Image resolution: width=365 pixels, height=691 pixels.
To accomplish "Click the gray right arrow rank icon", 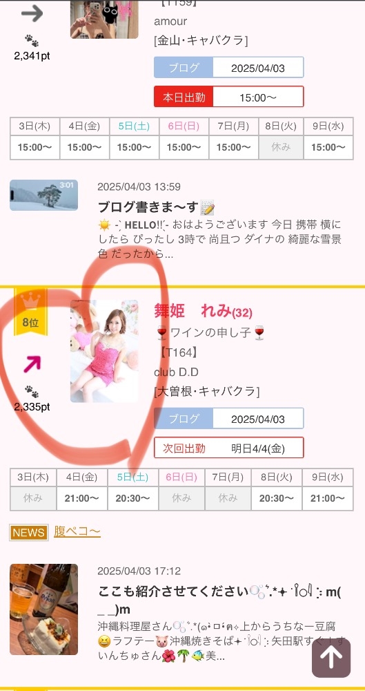I will click(32, 13).
